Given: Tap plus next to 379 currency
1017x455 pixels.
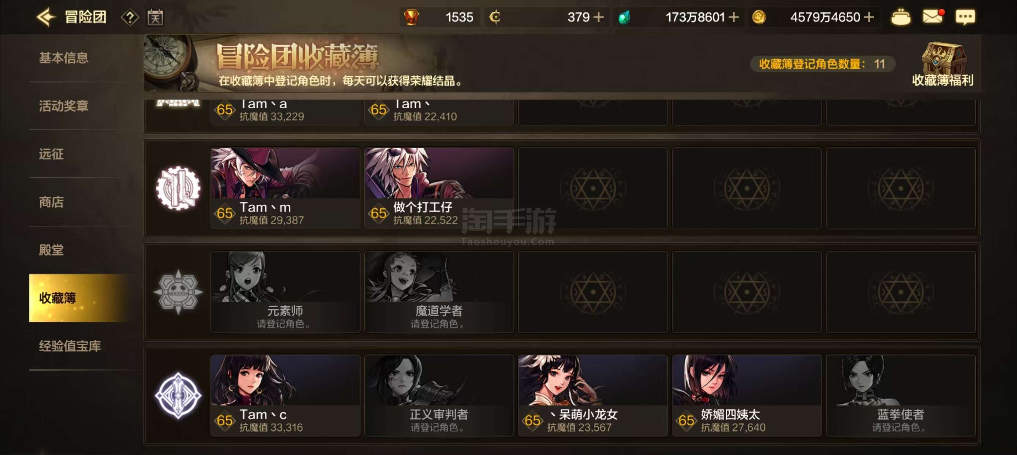Looking at the screenshot, I should click(598, 17).
